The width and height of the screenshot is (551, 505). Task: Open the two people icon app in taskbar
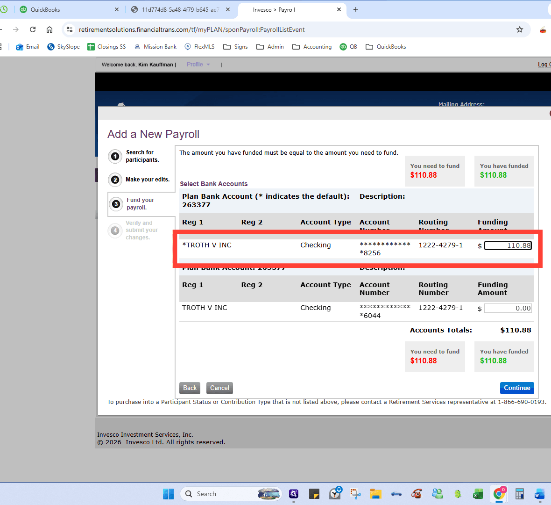coord(438,494)
